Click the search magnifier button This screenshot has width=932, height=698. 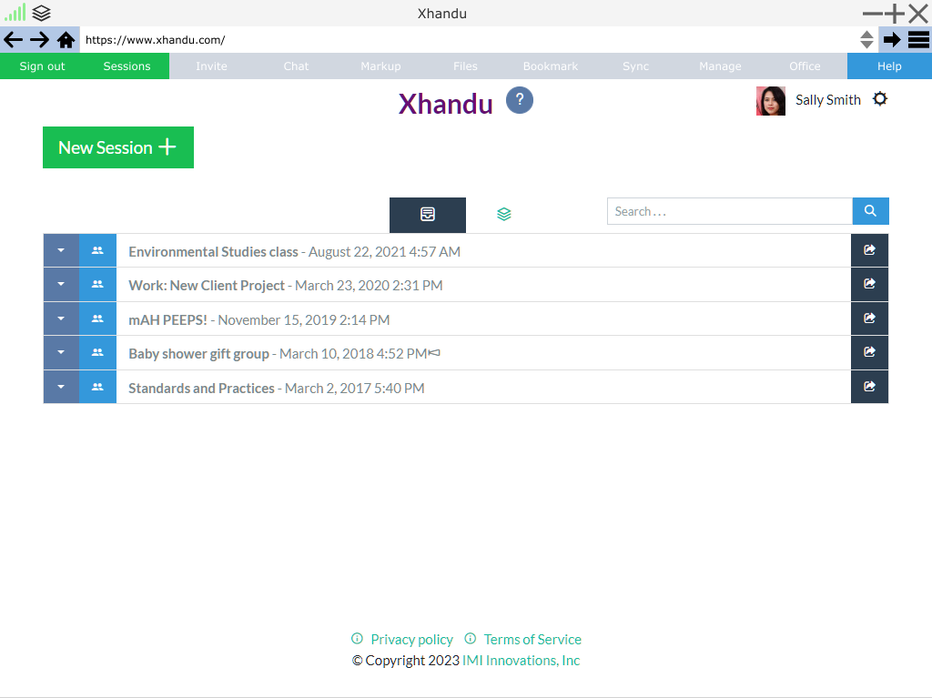[x=870, y=211]
